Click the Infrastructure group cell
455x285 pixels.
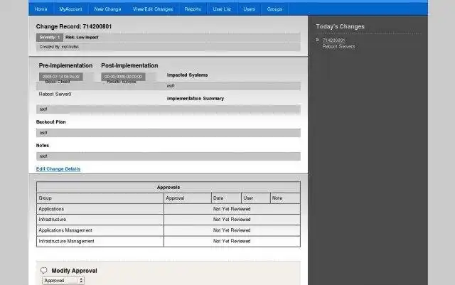100,220
